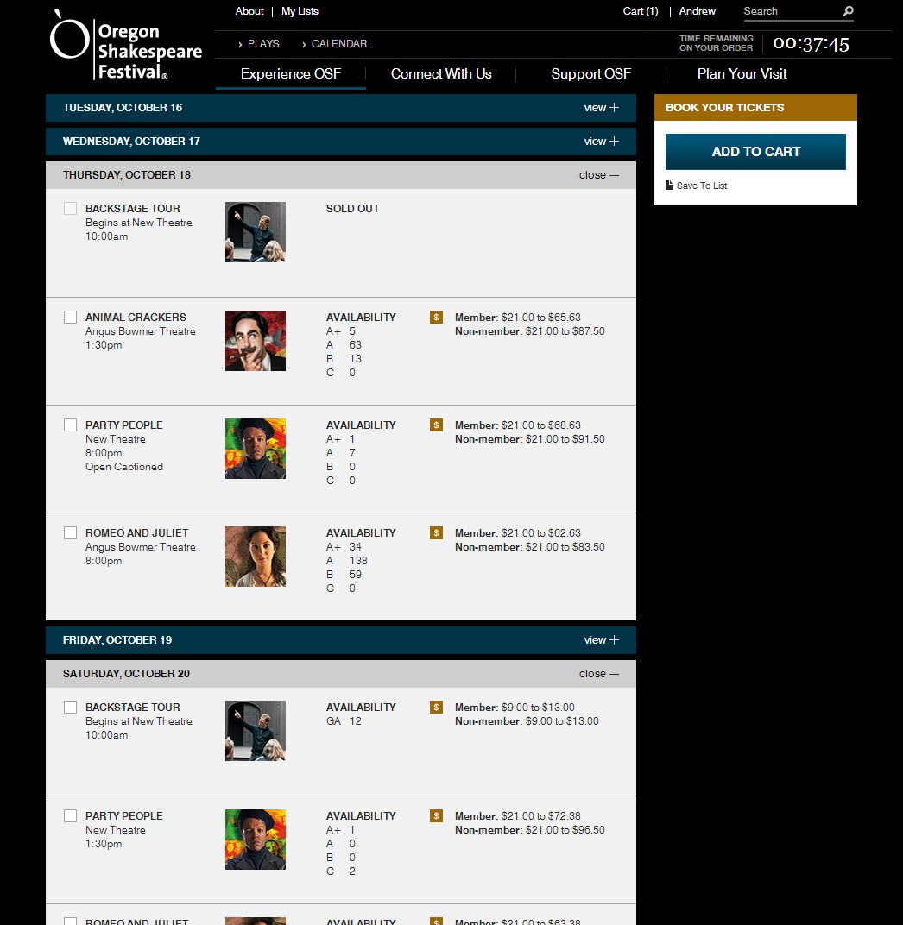
Task: Expand Tuesday, October 16 with view
Action: tap(602, 108)
